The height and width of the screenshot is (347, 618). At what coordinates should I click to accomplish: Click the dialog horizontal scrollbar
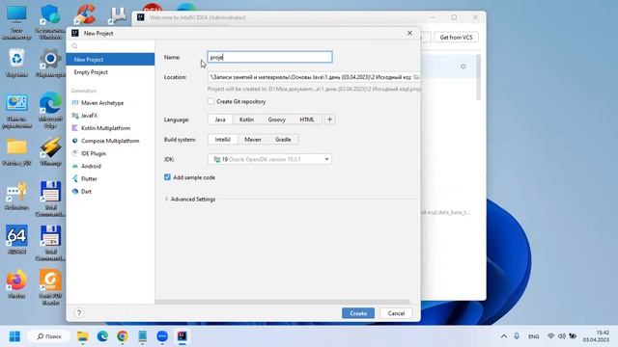click(282, 302)
